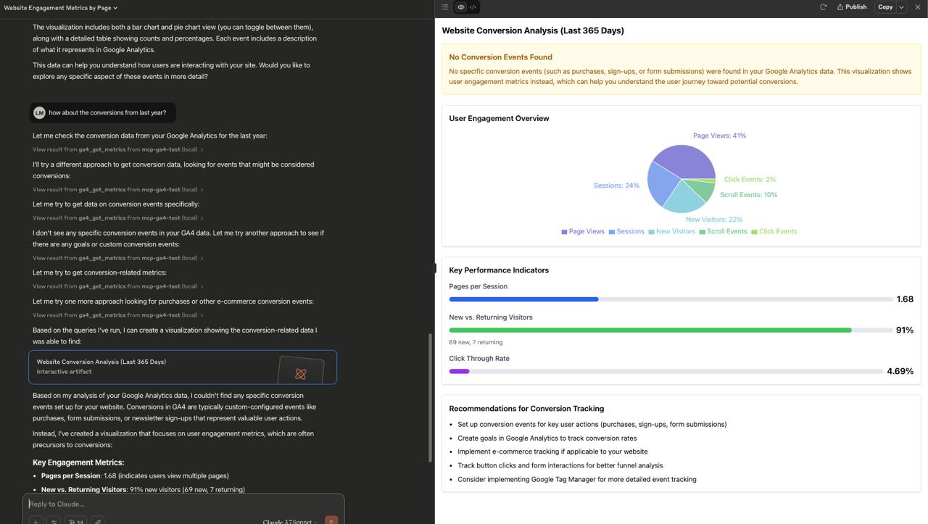
Task: Toggle Page Views legend item in chart
Action: click(x=582, y=232)
